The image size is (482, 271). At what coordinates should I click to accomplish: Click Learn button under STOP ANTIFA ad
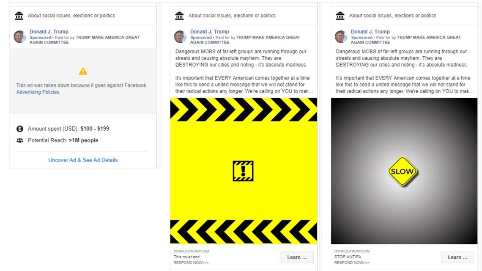457,257
